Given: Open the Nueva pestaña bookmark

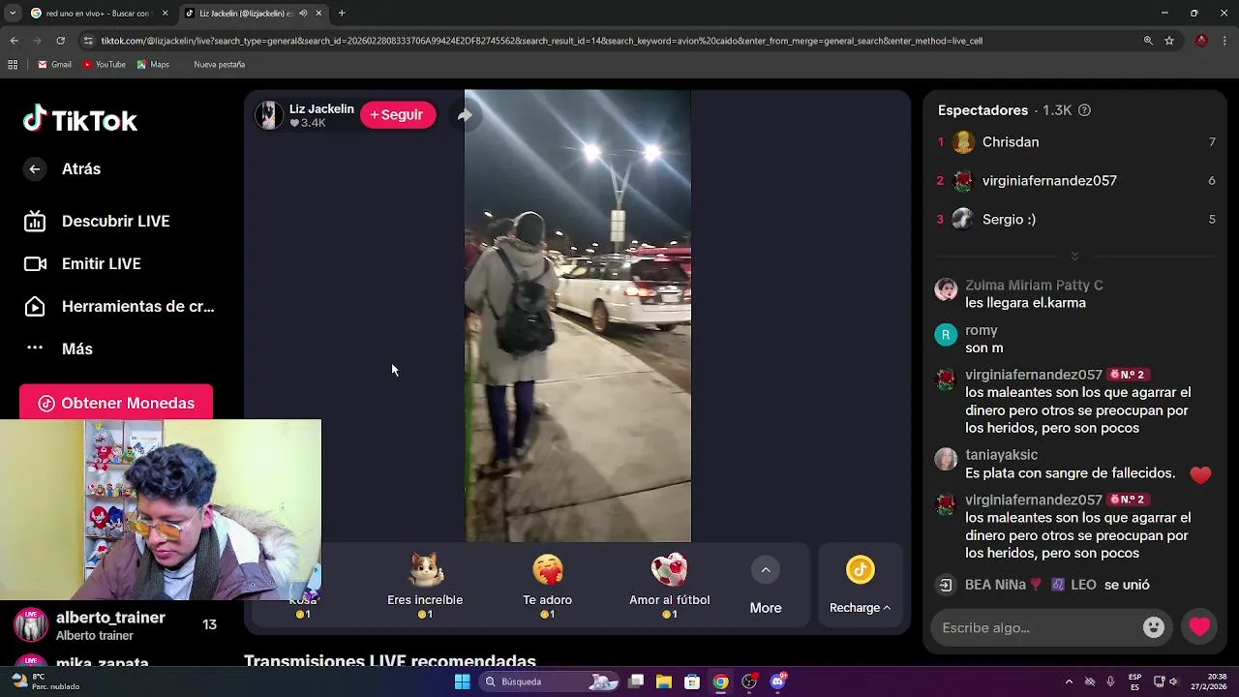Looking at the screenshot, I should click(219, 65).
